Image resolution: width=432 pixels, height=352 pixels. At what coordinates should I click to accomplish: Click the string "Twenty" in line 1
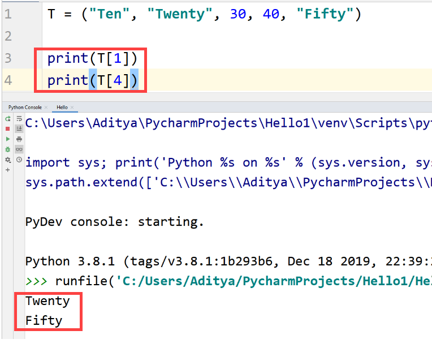[180, 14]
